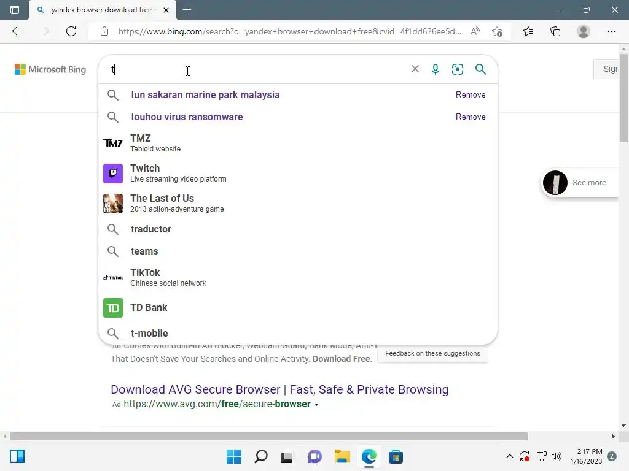Start voice search with microphone icon
Viewport: 629px width, 471px height.
436,69
